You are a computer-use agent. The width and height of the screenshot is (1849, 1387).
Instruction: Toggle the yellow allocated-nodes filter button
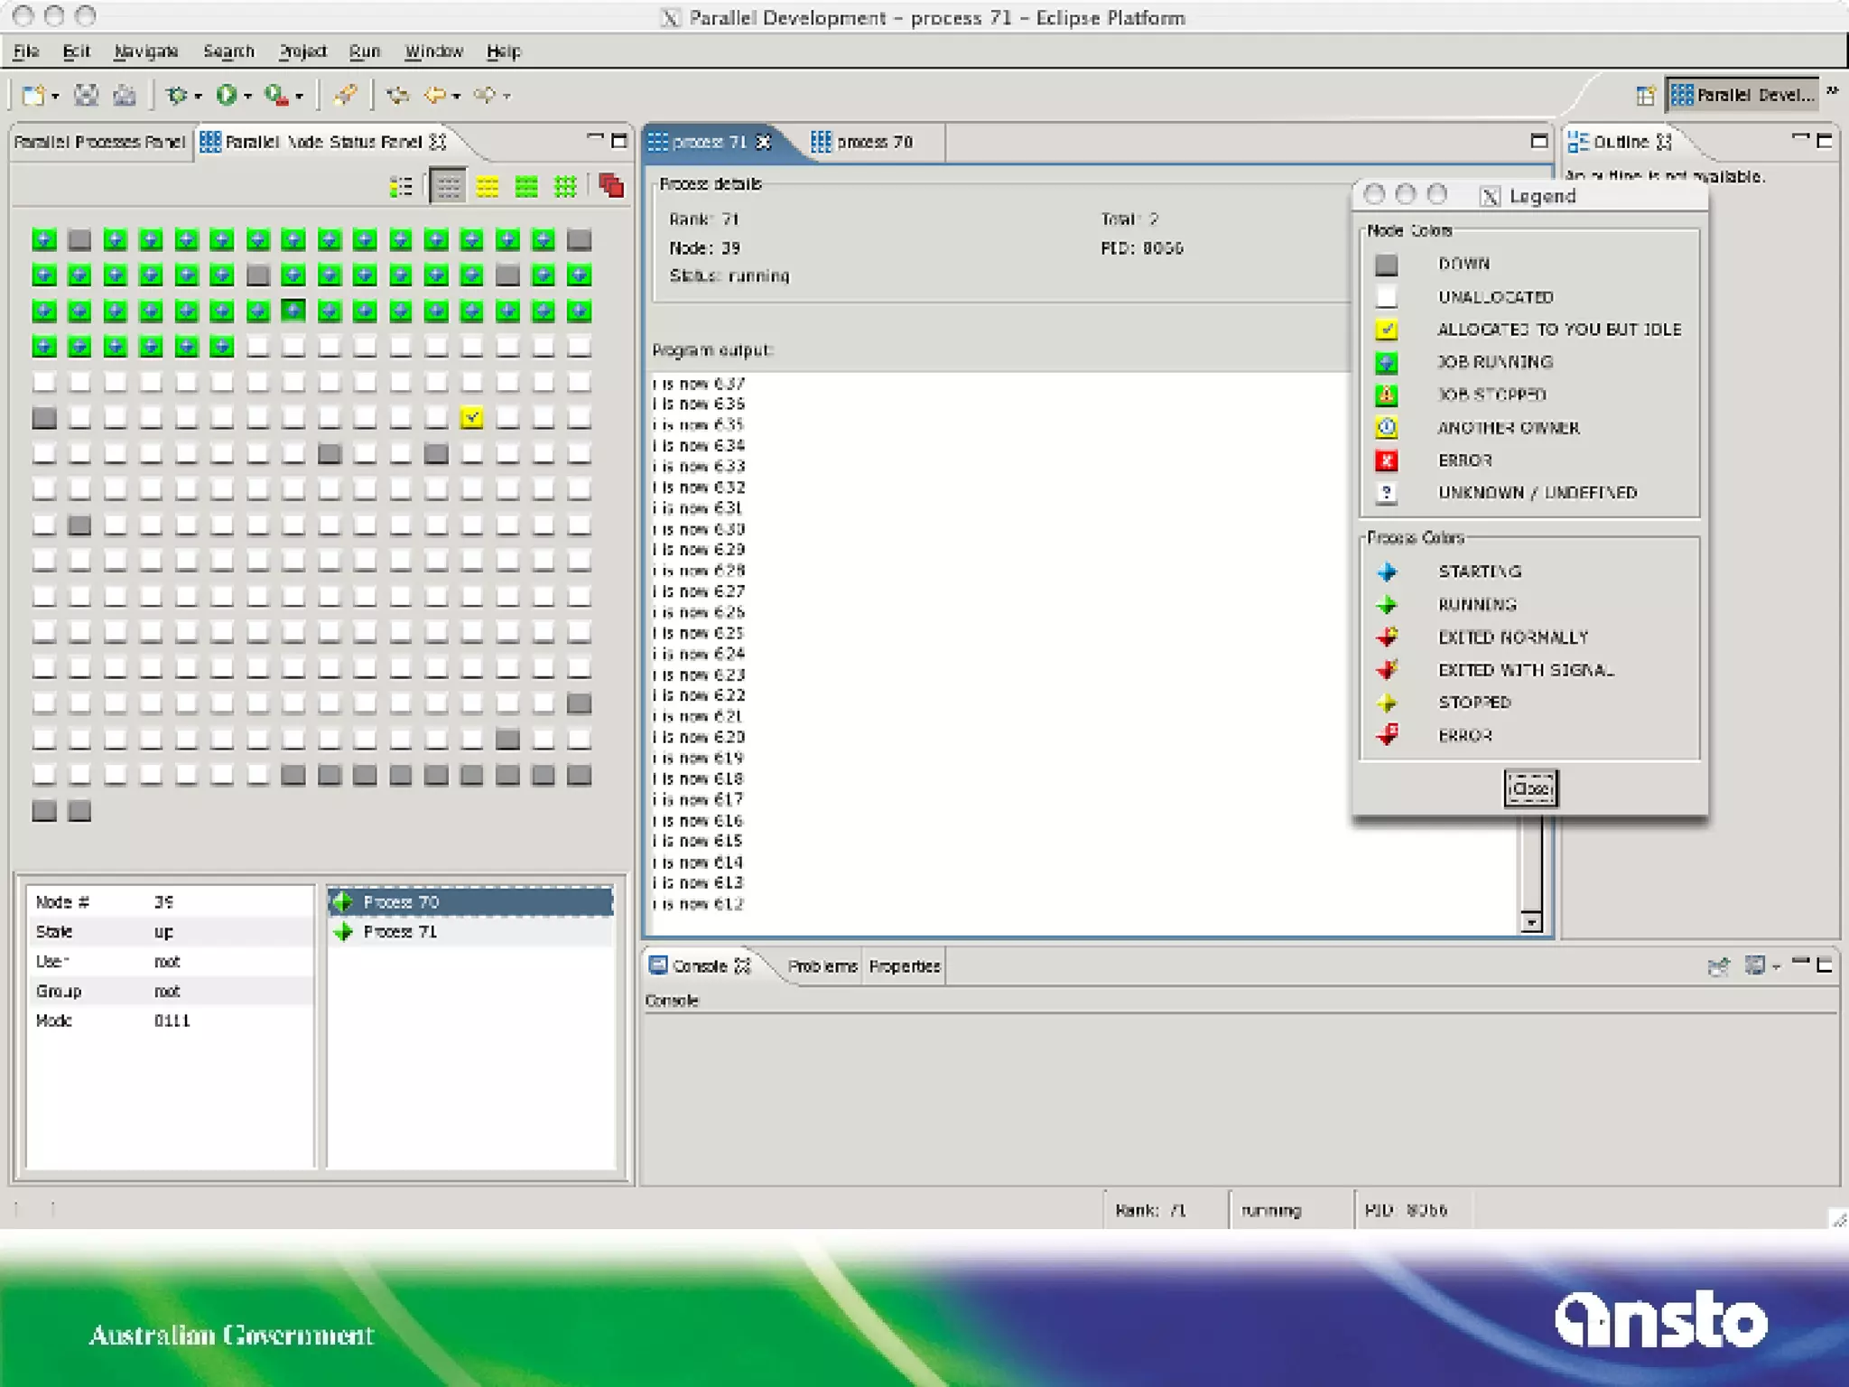488,187
